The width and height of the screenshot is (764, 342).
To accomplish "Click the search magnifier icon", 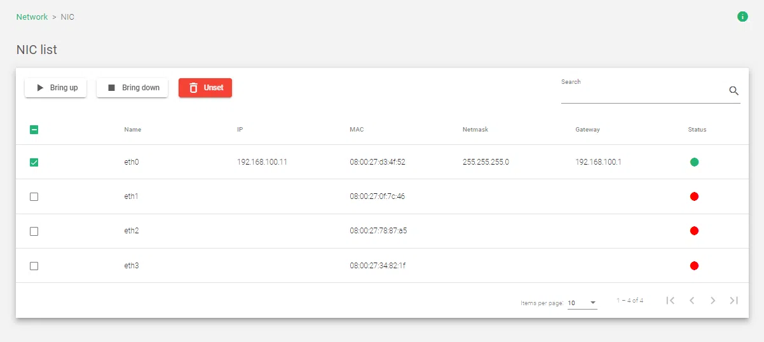I will coord(733,91).
